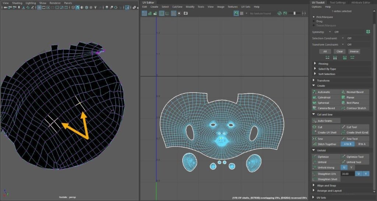The image size is (377, 201).
Task: Click the symmetry shield icon in UV Toolkit
Action: pyautogui.click(x=368, y=32)
